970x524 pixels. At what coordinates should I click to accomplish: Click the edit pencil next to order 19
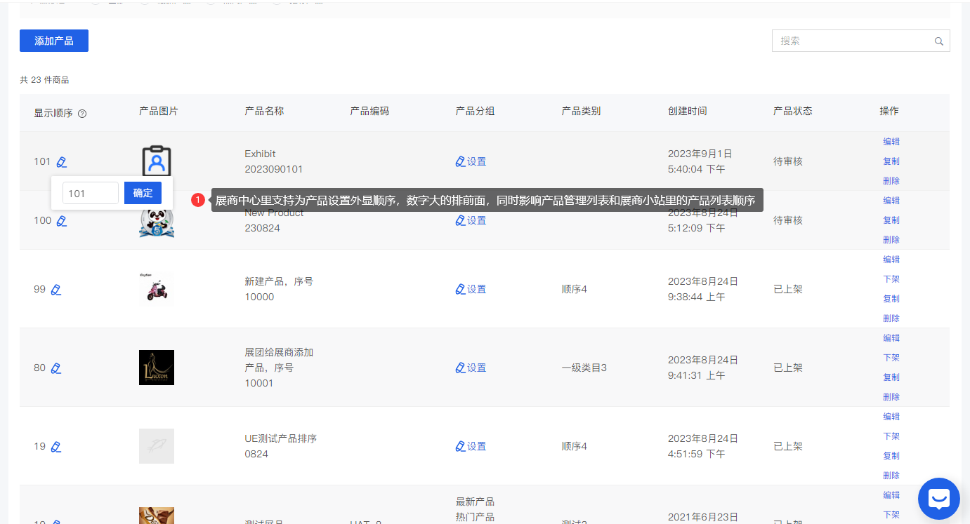click(x=55, y=447)
